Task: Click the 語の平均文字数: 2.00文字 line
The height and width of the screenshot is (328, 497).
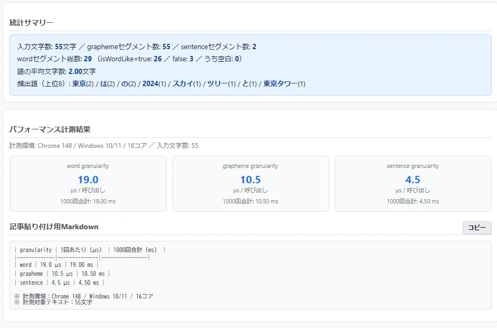Action: [x=56, y=71]
